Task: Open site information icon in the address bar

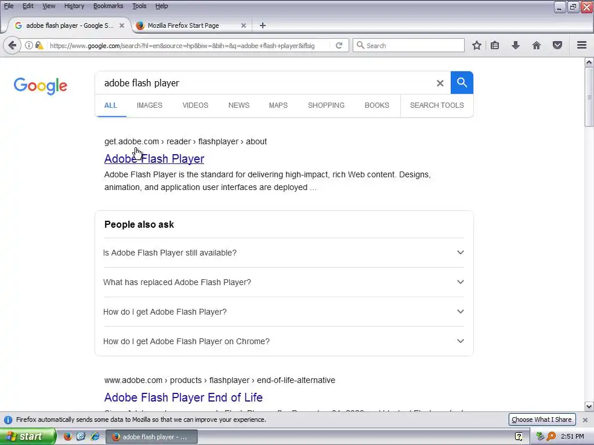Action: pos(29,45)
